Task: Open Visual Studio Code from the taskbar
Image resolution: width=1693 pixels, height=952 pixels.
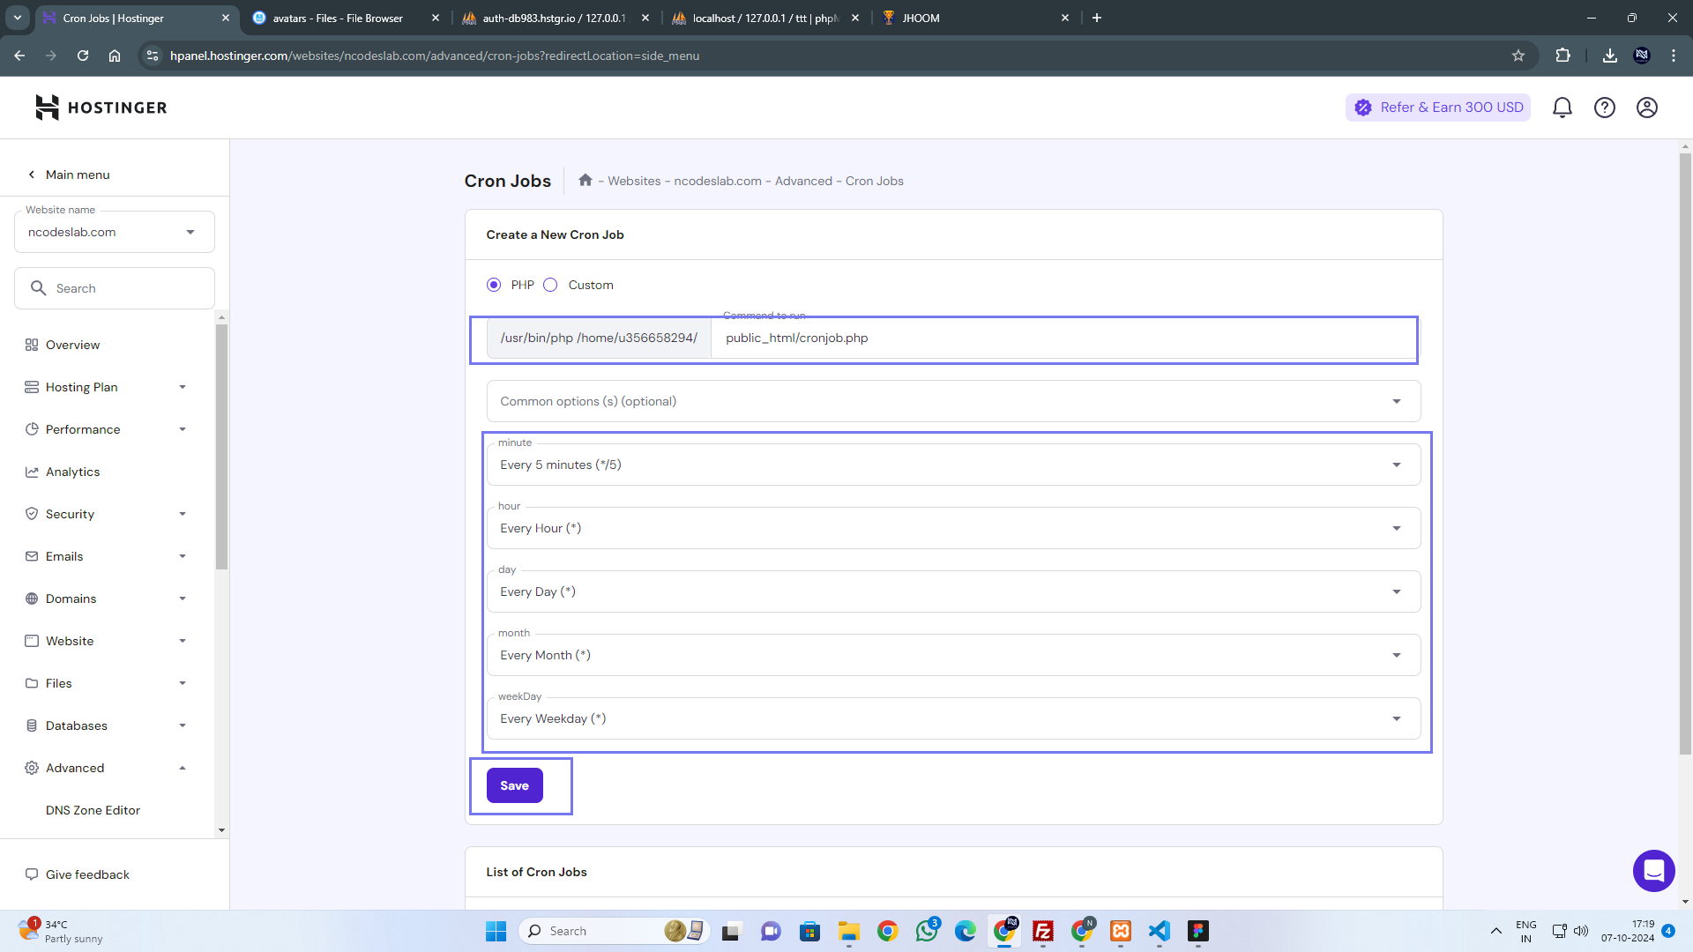Action: point(1159,931)
